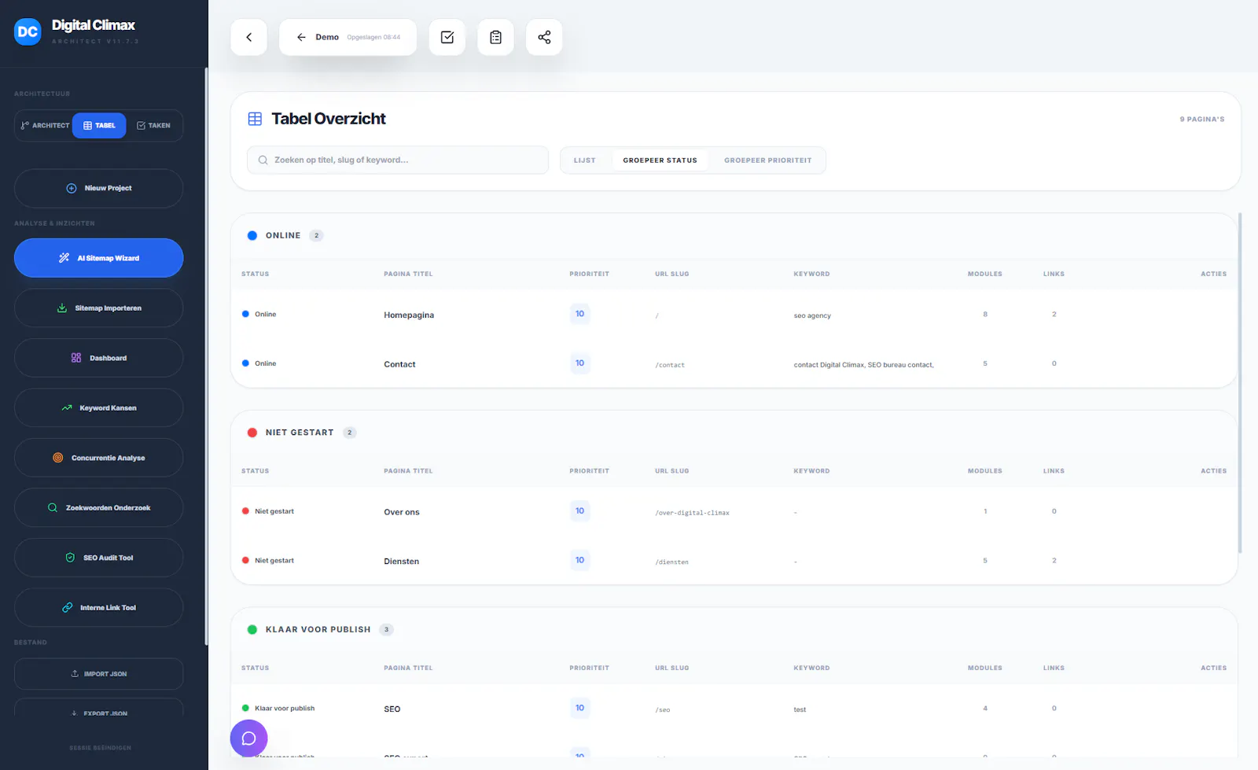Viewport: 1258px width, 770px height.
Task: Open the Interne Link Tool
Action: (99, 607)
